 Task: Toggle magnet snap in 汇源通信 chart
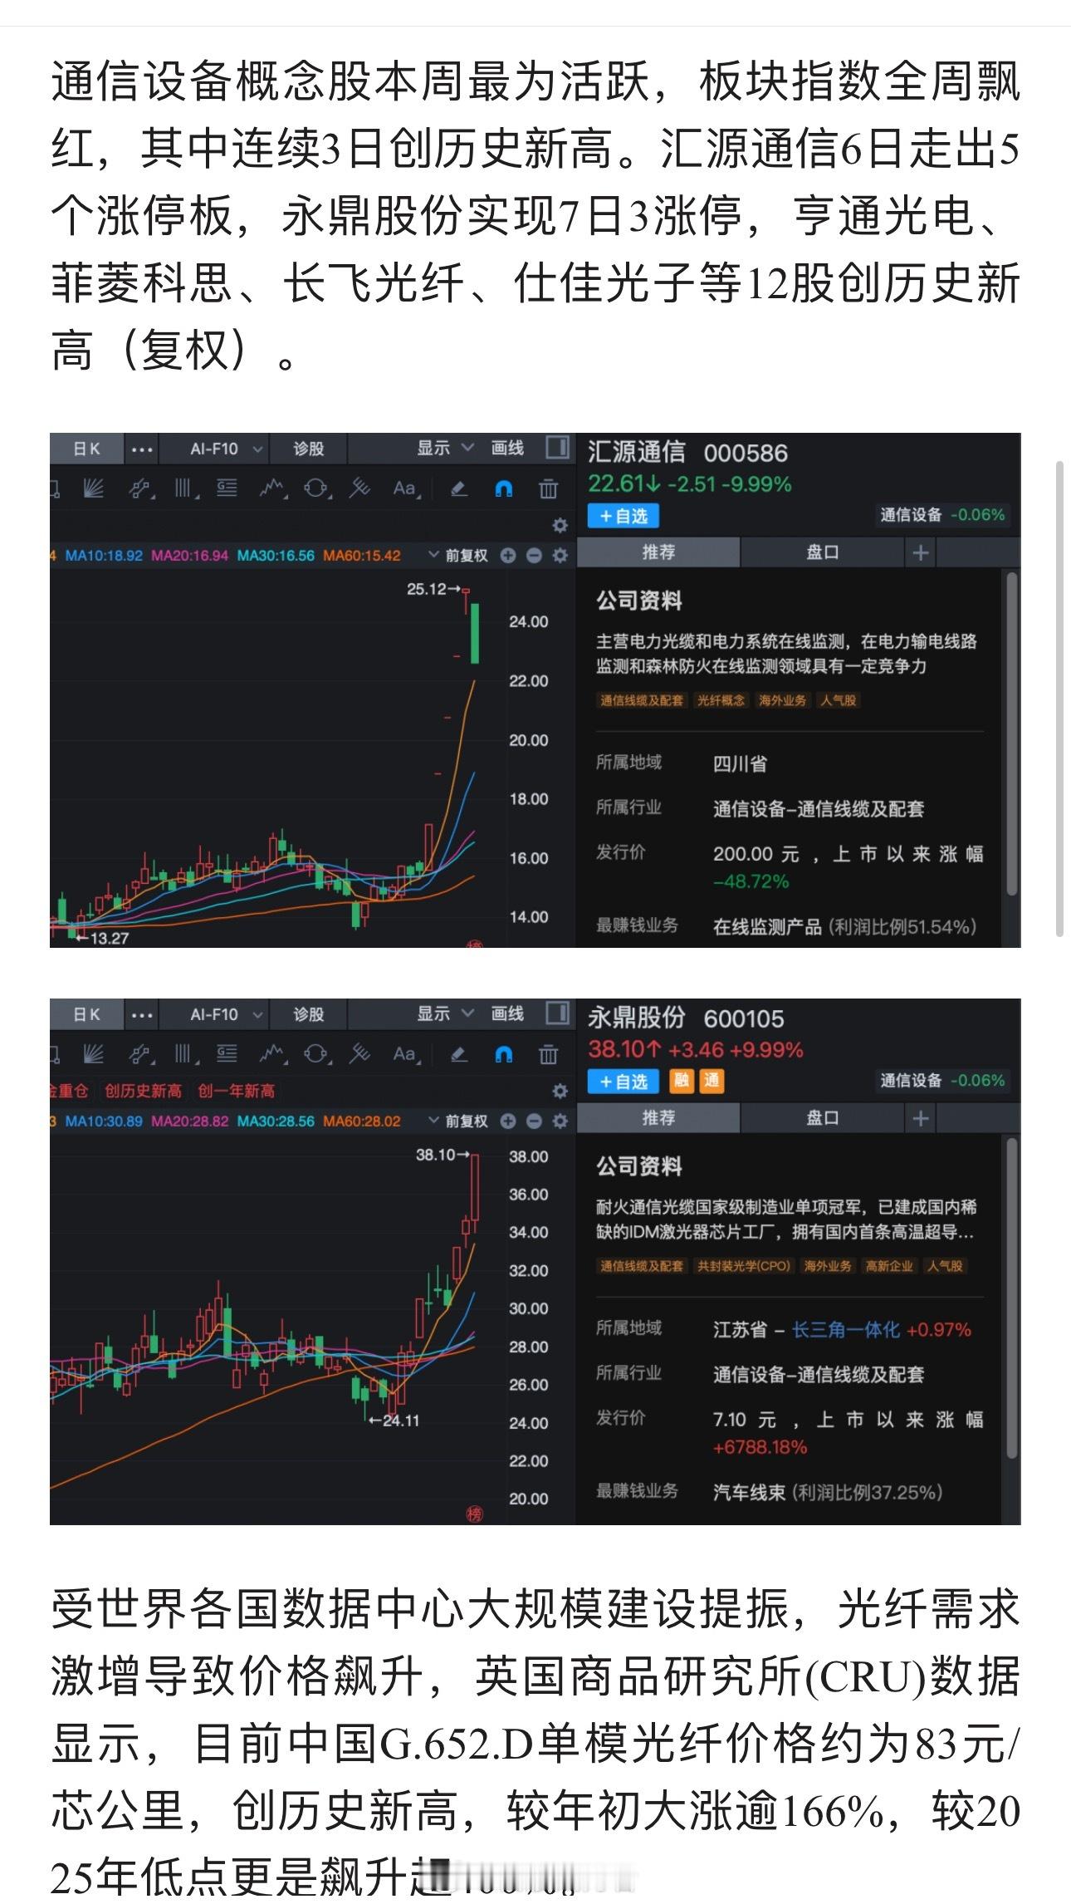tap(503, 489)
